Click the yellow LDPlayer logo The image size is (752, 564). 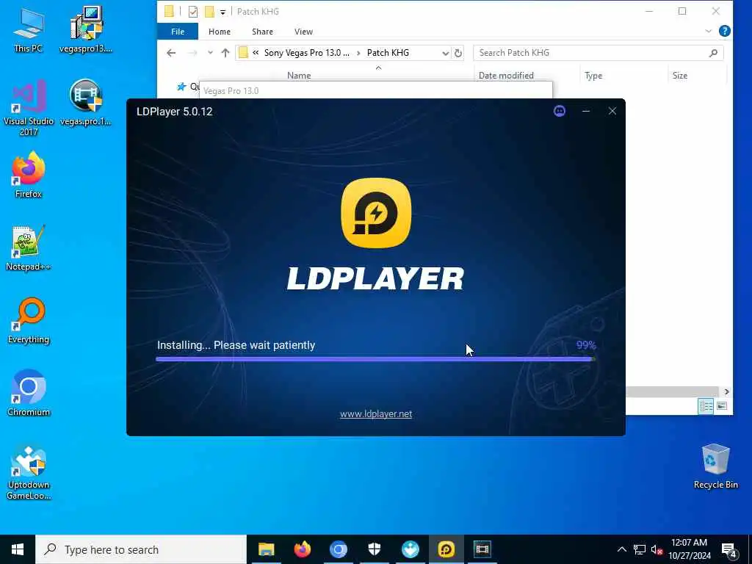[376, 213]
